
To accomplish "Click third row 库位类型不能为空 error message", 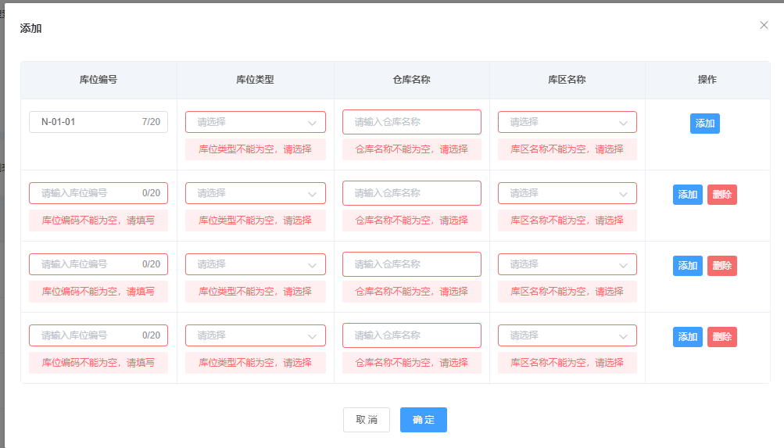I will pos(256,292).
